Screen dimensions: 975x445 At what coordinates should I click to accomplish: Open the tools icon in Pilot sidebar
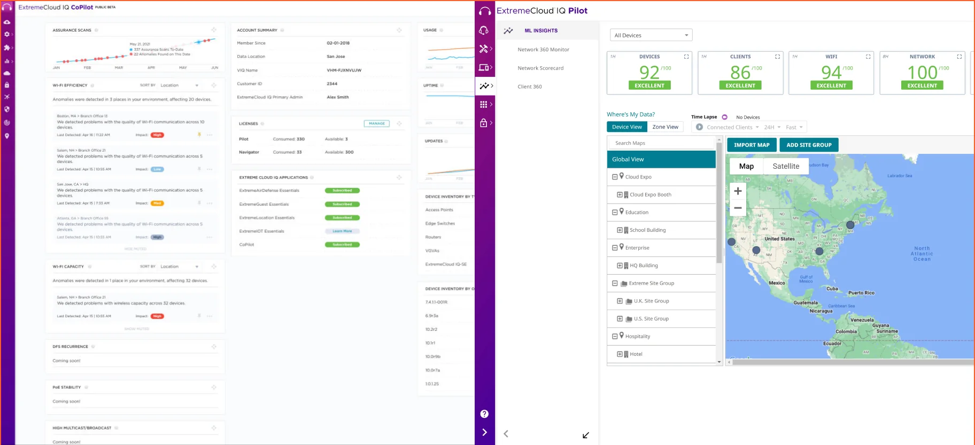[484, 49]
